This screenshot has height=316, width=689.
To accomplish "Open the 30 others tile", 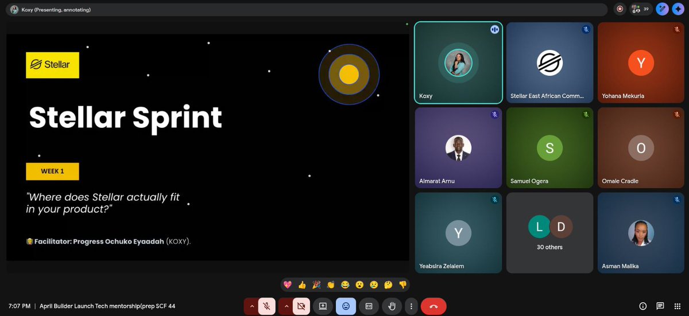I will (x=549, y=233).
